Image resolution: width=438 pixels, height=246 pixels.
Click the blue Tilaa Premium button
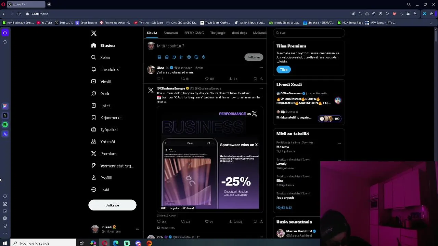click(284, 69)
